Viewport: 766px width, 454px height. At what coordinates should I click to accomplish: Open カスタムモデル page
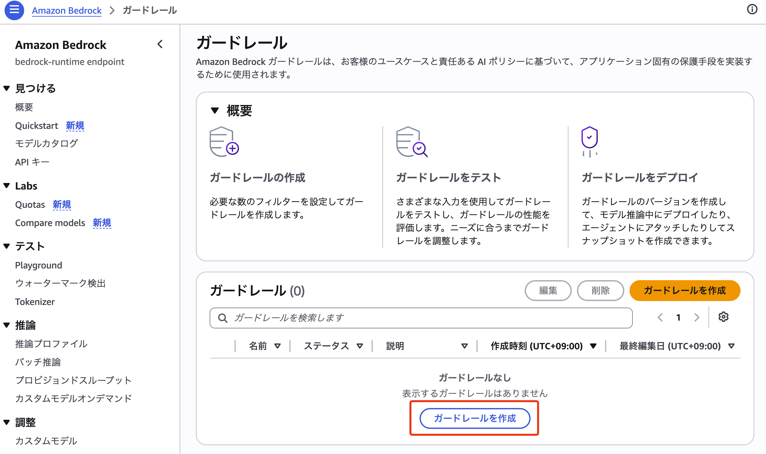(46, 441)
